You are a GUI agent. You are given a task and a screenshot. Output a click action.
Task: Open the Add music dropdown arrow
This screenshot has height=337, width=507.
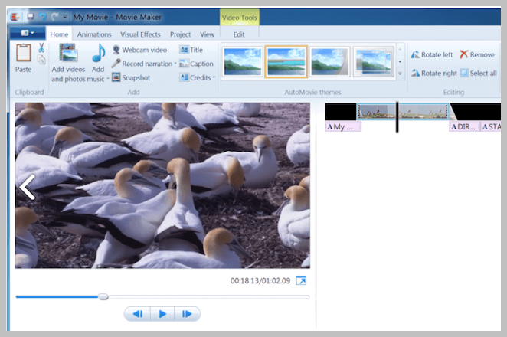coord(108,79)
